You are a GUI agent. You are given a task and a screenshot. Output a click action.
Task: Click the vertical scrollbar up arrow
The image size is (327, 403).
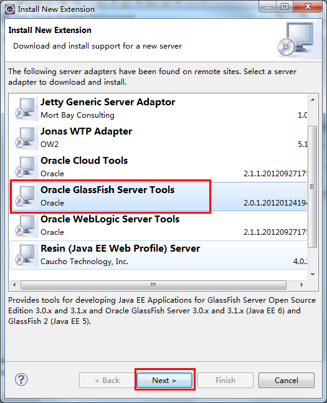313,100
